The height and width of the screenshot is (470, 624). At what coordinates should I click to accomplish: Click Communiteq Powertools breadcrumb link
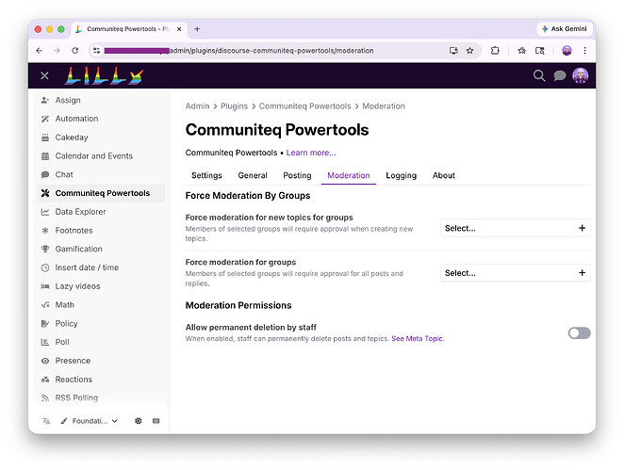coord(304,106)
